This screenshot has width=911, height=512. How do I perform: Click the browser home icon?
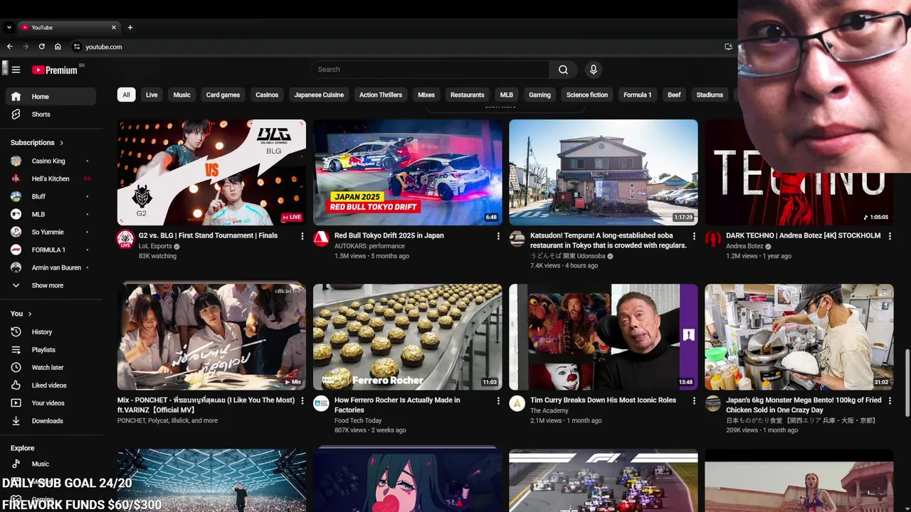click(58, 47)
